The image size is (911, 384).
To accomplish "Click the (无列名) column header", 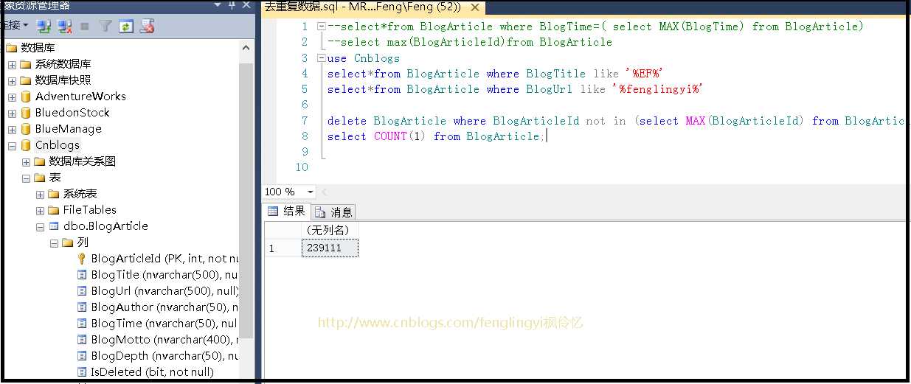I will (330, 231).
